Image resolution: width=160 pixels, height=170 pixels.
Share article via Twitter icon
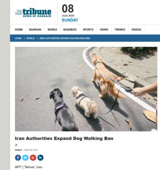tap(26, 158)
